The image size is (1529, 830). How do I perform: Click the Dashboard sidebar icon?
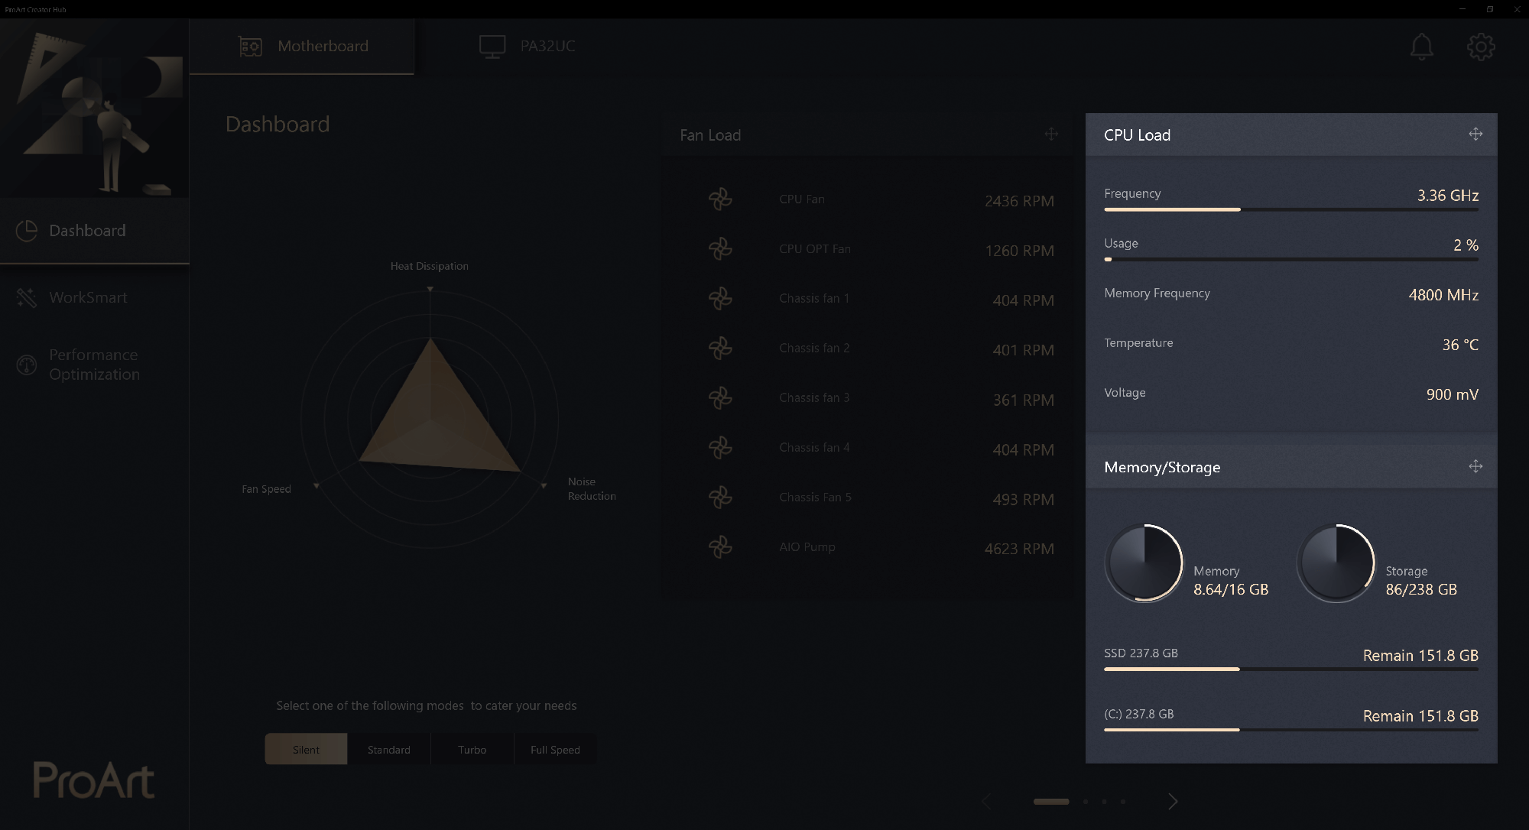(x=28, y=229)
